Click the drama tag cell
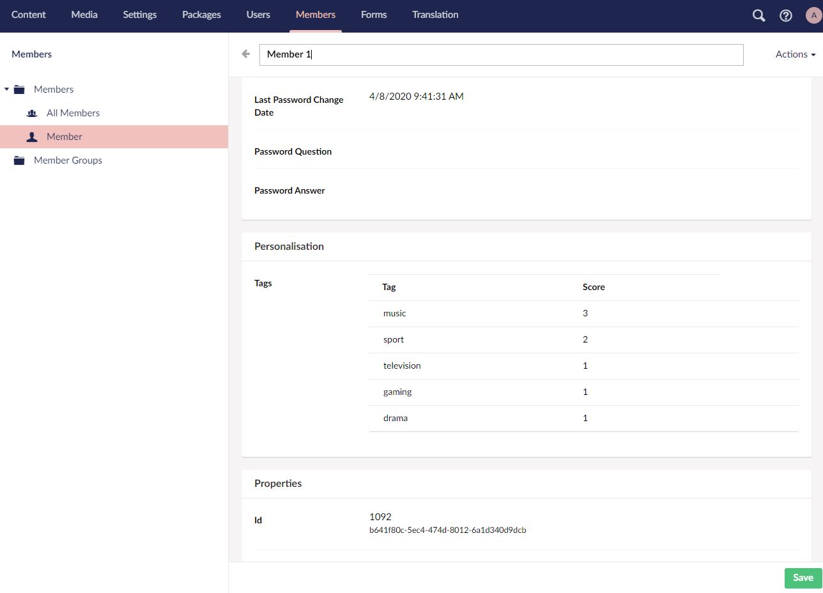 click(396, 418)
